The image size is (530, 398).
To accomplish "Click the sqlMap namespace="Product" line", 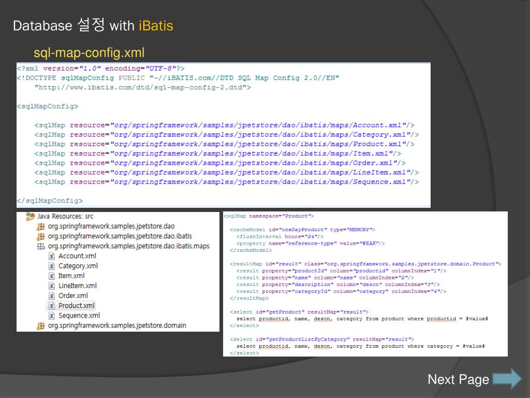I will pos(269,216).
